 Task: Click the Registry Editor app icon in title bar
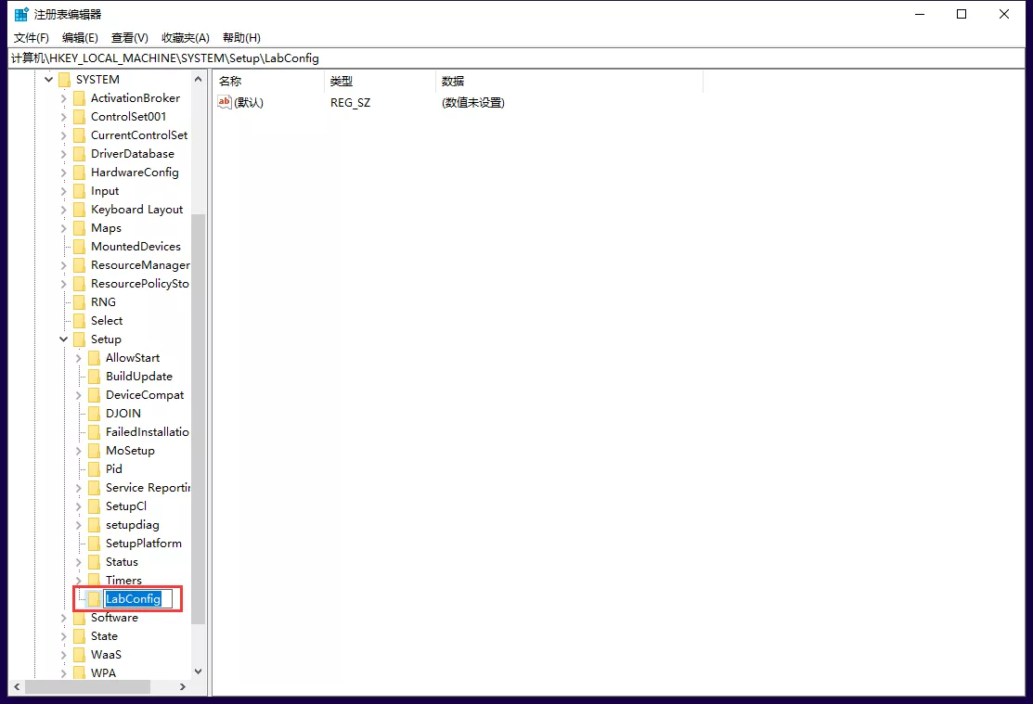coord(20,14)
